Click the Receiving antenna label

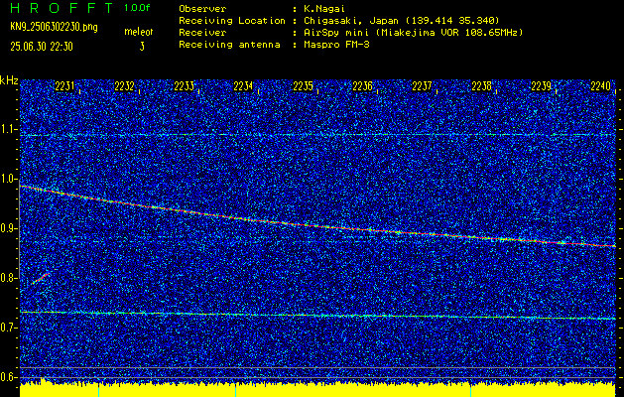(x=229, y=45)
